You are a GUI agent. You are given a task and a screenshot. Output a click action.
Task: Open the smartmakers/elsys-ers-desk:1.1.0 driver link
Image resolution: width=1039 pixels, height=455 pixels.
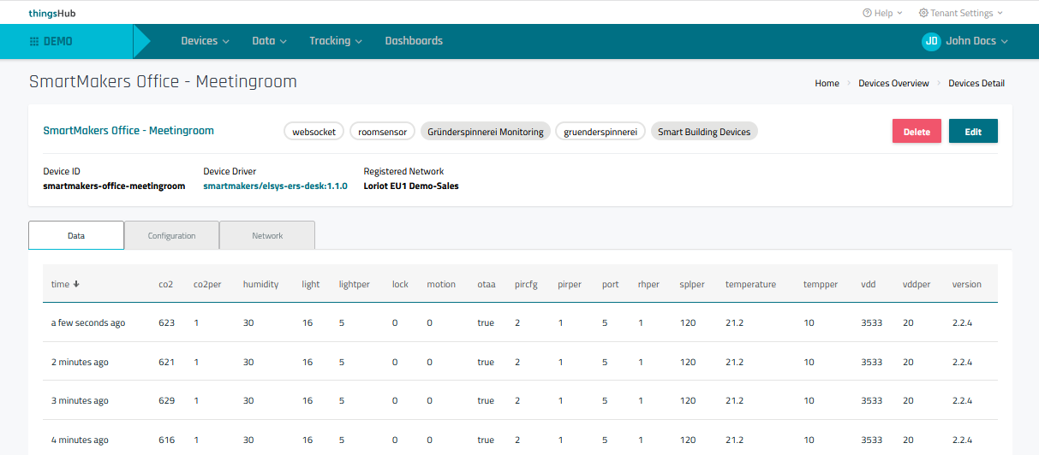pos(275,186)
